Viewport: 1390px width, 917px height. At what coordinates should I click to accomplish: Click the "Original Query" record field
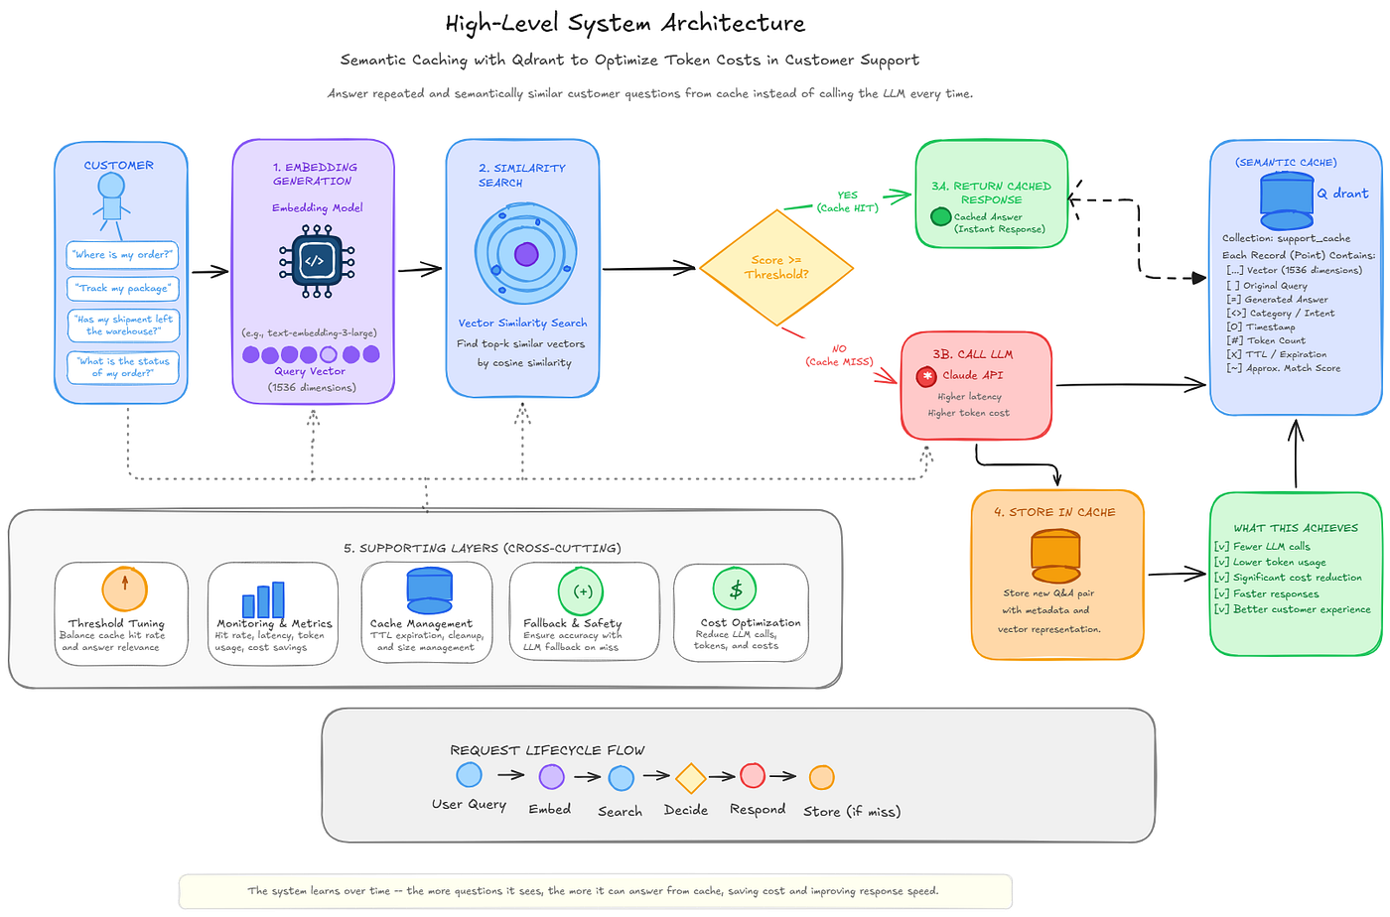click(x=1267, y=285)
